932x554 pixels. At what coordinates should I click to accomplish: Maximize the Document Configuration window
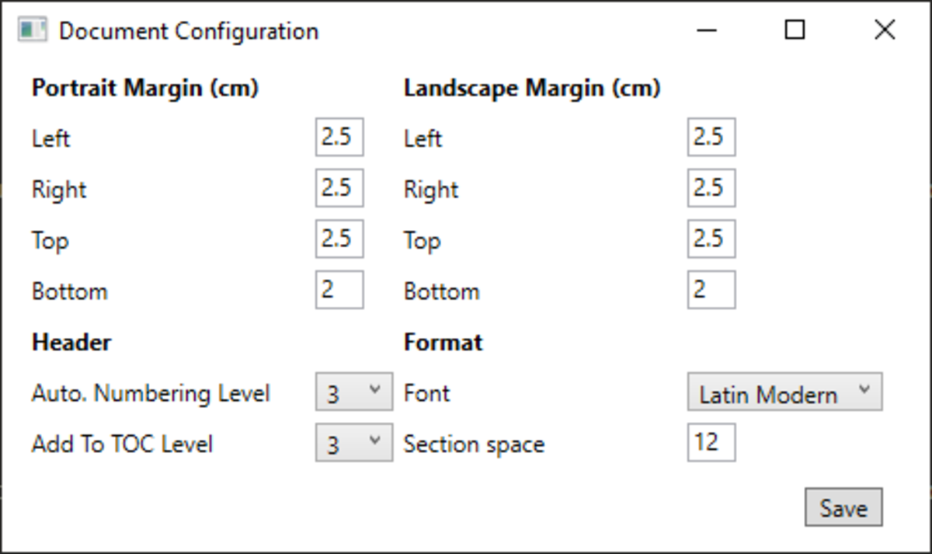[795, 30]
